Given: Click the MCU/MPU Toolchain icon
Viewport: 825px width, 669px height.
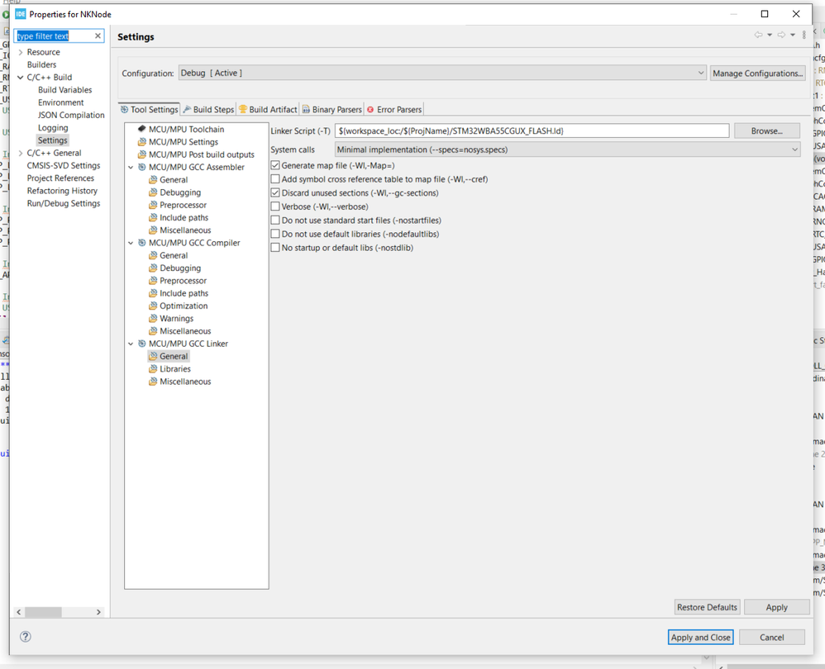Looking at the screenshot, I should tap(141, 129).
